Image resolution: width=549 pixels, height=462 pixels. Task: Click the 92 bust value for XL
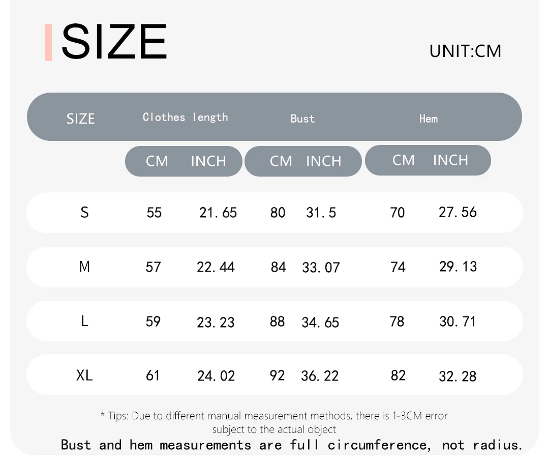coord(277,376)
